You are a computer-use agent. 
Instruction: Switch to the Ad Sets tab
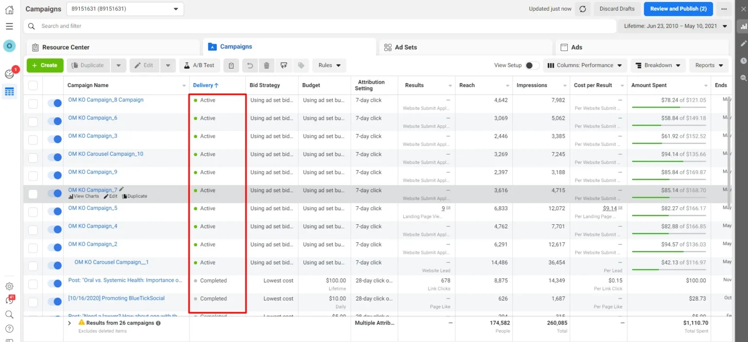[x=406, y=47]
